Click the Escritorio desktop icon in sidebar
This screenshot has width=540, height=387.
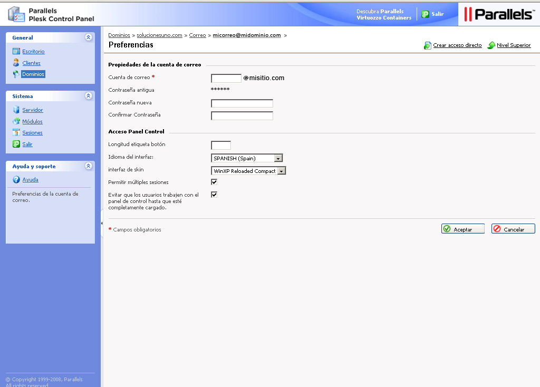tap(16, 51)
